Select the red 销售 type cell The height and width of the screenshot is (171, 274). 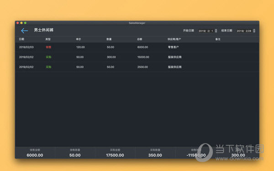(48, 47)
